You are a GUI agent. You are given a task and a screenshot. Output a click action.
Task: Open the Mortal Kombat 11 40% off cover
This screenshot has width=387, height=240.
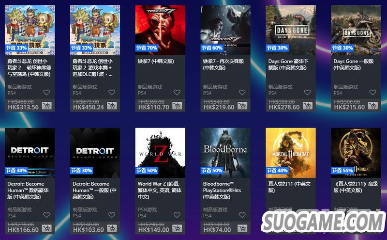click(291, 153)
